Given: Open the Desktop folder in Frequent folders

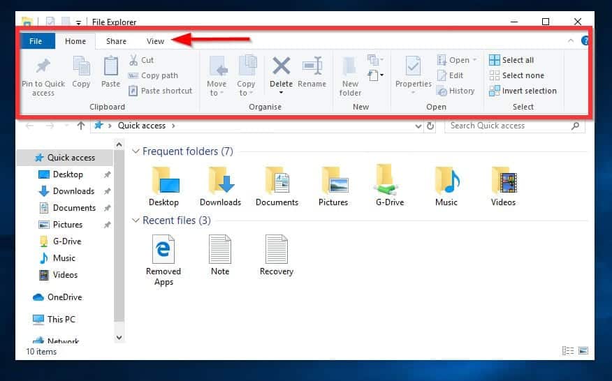Looking at the screenshot, I should tap(164, 186).
